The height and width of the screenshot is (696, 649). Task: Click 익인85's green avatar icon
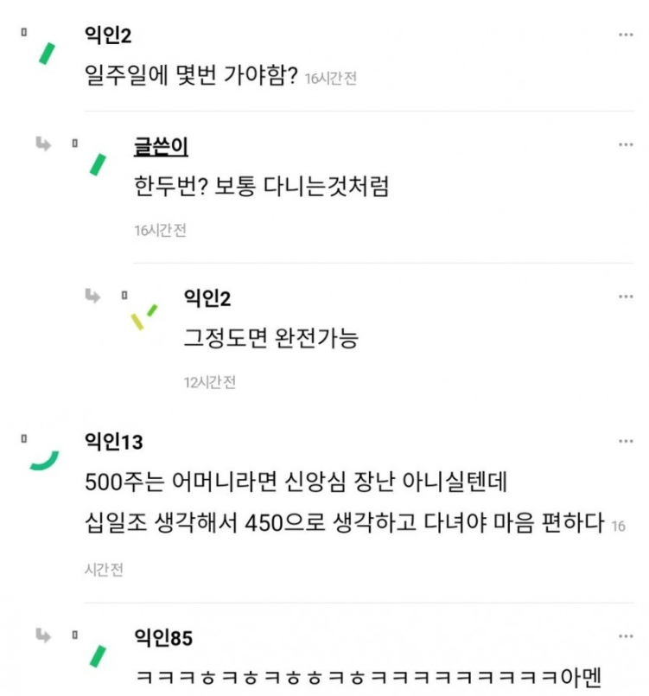(99, 656)
